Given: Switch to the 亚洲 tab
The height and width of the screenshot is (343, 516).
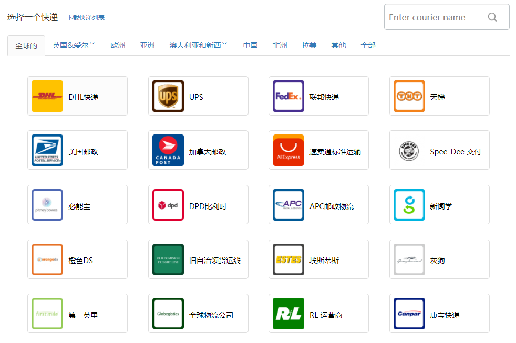Looking at the screenshot, I should [x=147, y=45].
